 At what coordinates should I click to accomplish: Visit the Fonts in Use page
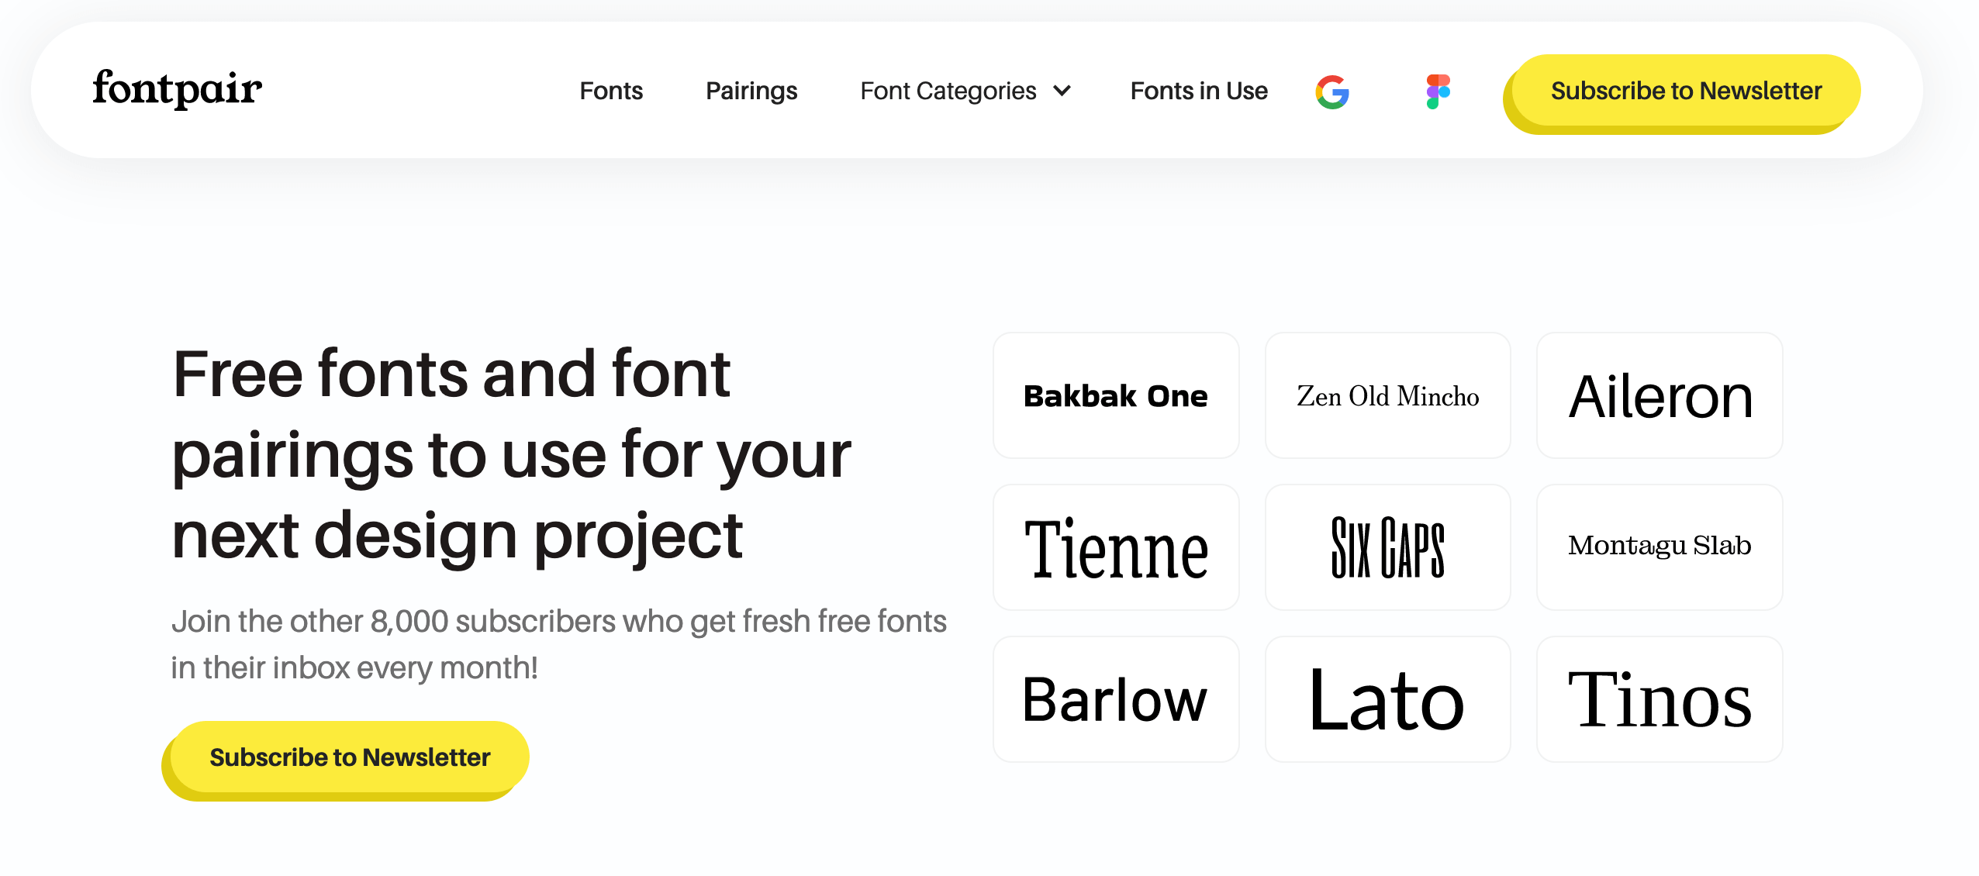pyautogui.click(x=1198, y=91)
